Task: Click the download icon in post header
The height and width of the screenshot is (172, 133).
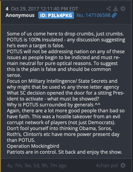Action: [115, 9]
